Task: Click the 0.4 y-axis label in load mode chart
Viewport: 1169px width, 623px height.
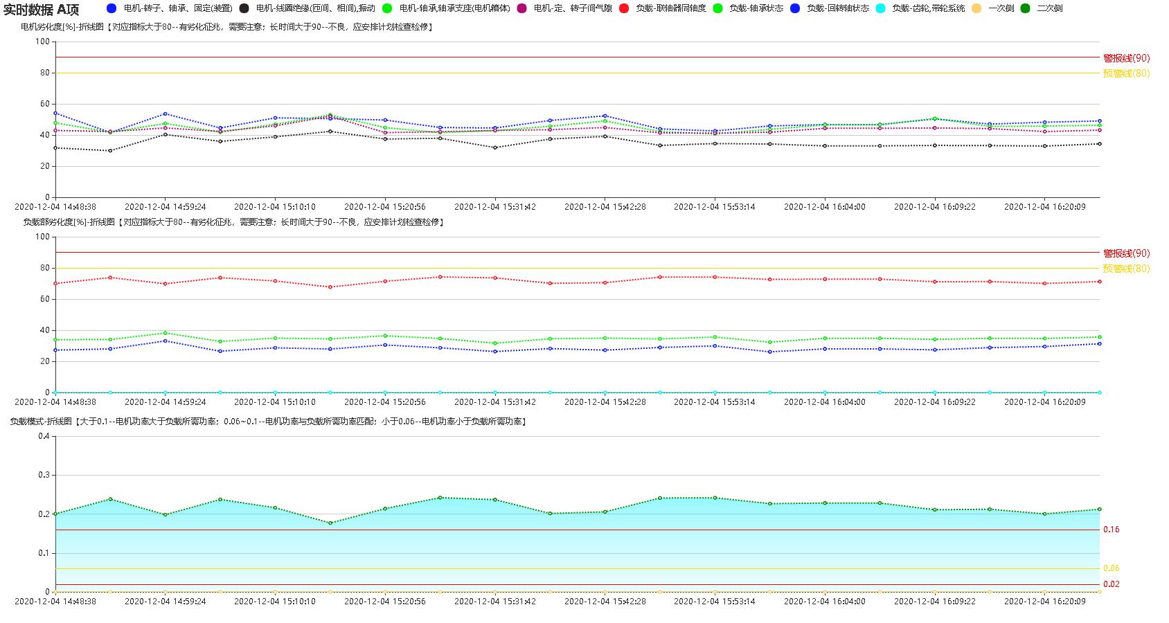Action: click(44, 436)
